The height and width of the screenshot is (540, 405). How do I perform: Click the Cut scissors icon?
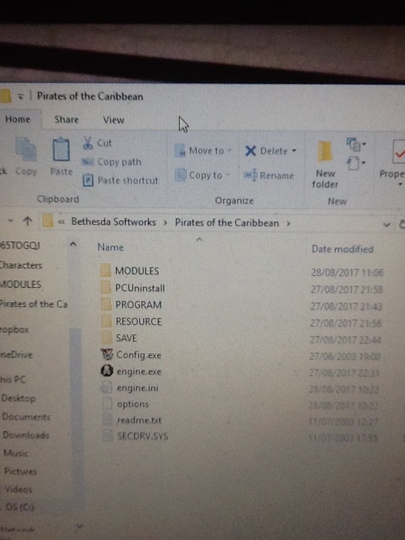(x=88, y=142)
